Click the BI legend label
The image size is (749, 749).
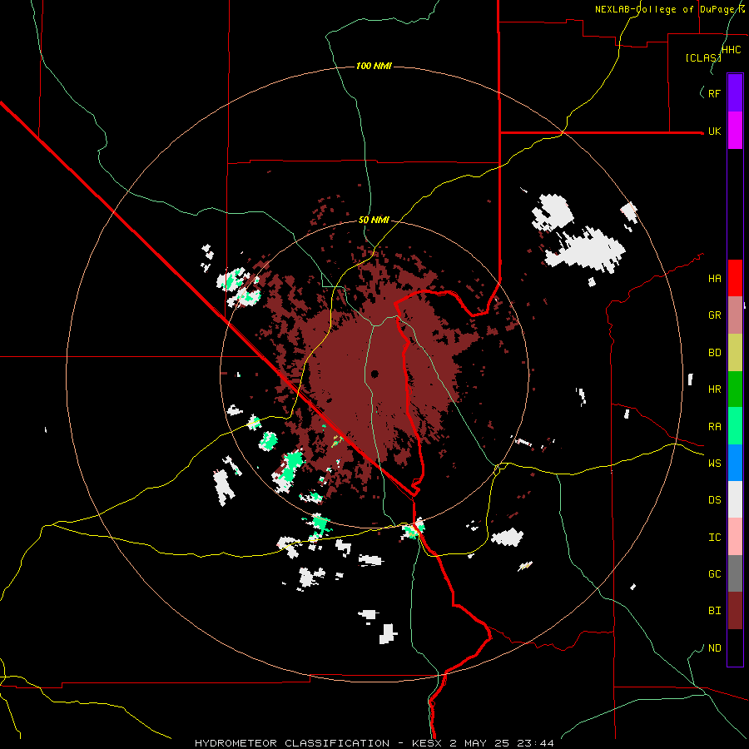click(714, 611)
